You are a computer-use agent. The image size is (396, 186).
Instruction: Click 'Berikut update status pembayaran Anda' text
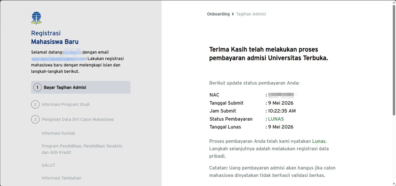coord(254,83)
